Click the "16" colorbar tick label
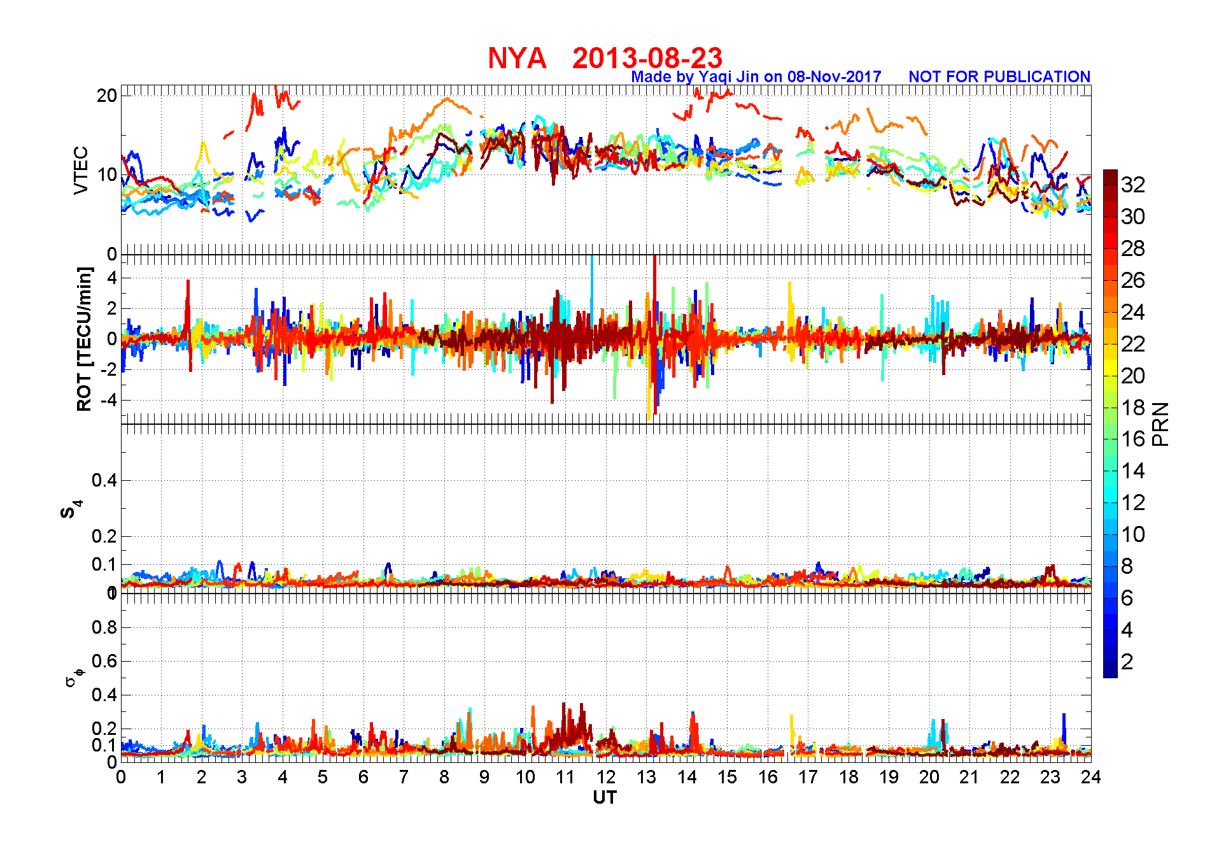This screenshot has width=1212, height=847. [x=1133, y=439]
